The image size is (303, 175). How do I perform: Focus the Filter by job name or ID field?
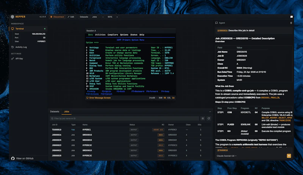[x=125, y=118]
